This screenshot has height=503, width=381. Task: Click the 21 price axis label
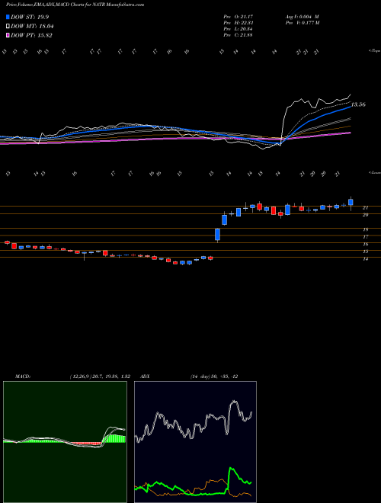(365, 208)
